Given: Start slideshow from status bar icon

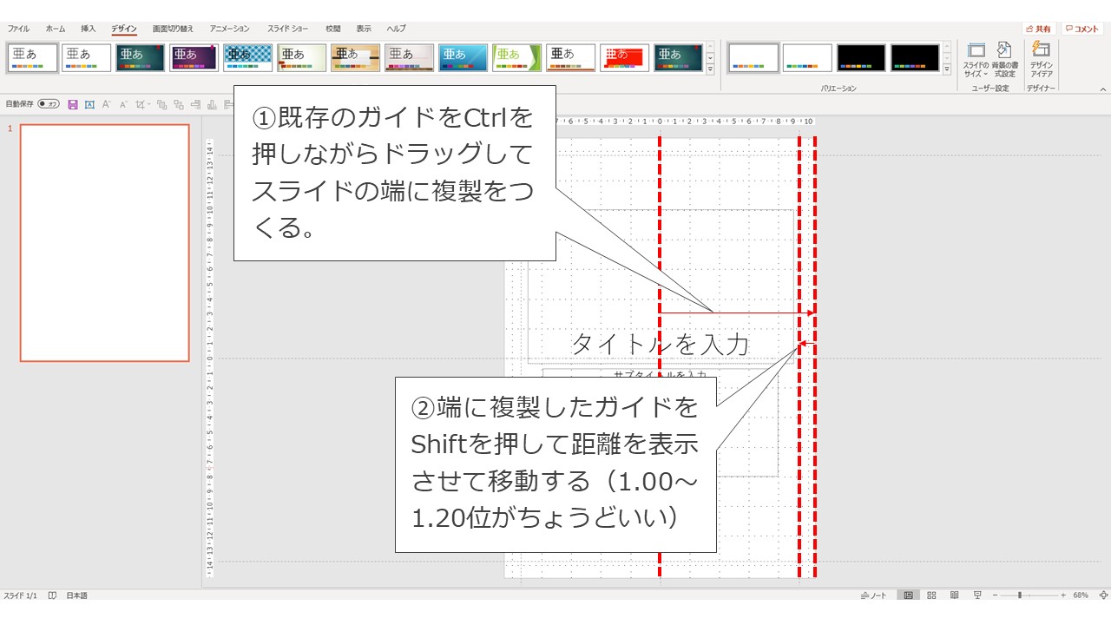Looking at the screenshot, I should point(977,595).
